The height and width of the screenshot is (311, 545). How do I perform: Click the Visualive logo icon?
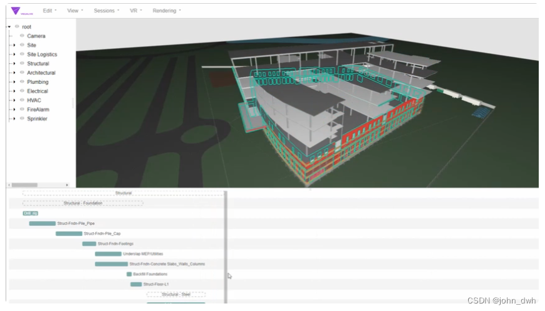(16, 11)
